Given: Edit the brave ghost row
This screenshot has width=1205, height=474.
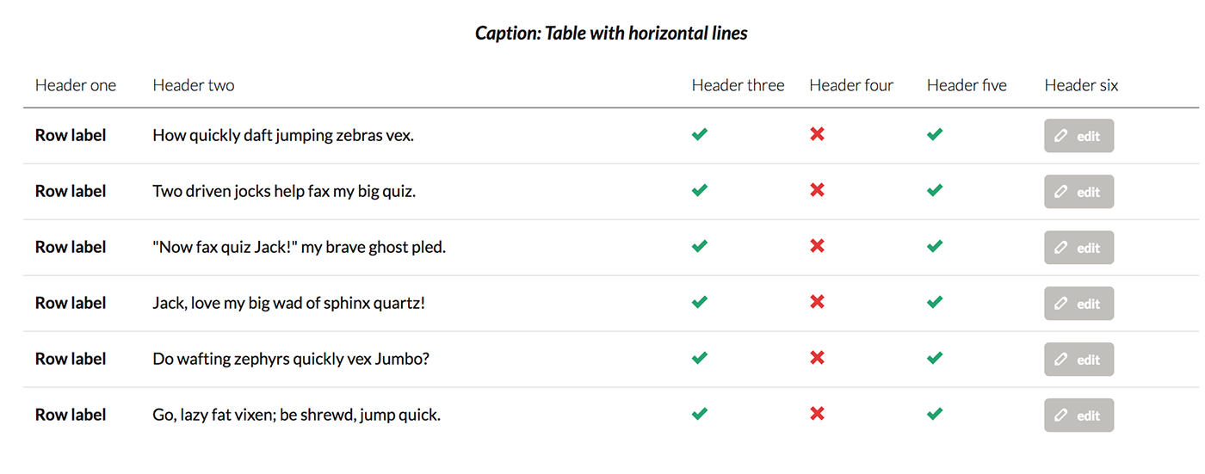Looking at the screenshot, I should click(x=1079, y=248).
